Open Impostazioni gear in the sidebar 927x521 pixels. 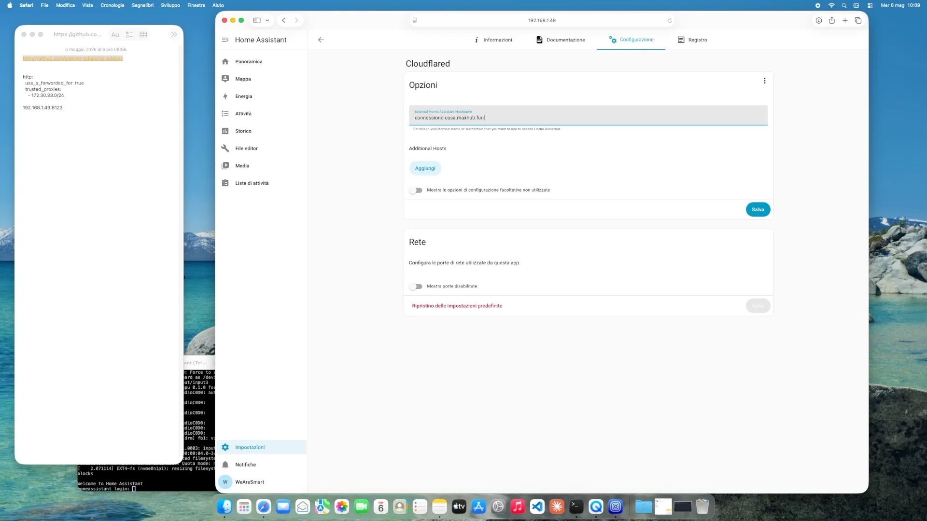click(261, 447)
